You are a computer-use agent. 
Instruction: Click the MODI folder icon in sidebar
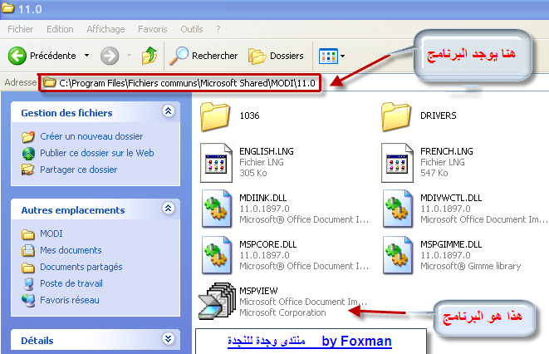(28, 234)
